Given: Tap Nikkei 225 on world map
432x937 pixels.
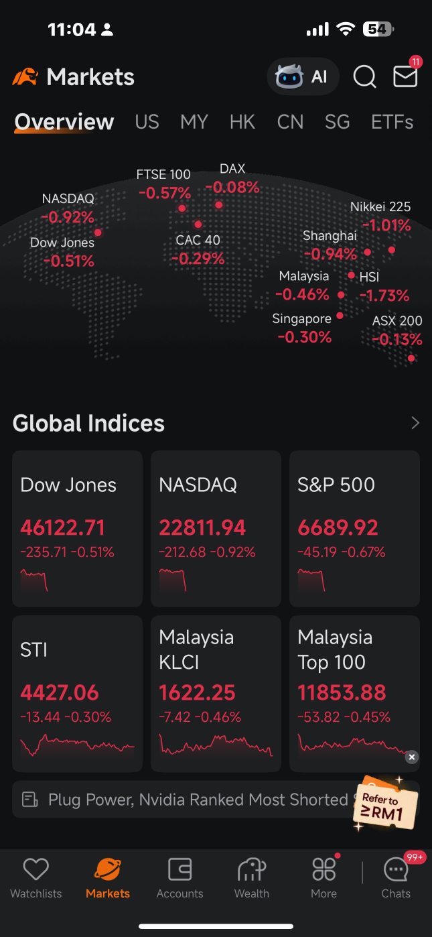Looking at the screenshot, I should tap(380, 217).
